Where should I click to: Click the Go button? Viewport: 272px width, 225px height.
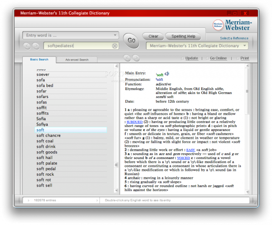(x=131, y=41)
